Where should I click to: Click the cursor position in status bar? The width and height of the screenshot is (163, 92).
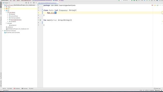tap(141, 90)
